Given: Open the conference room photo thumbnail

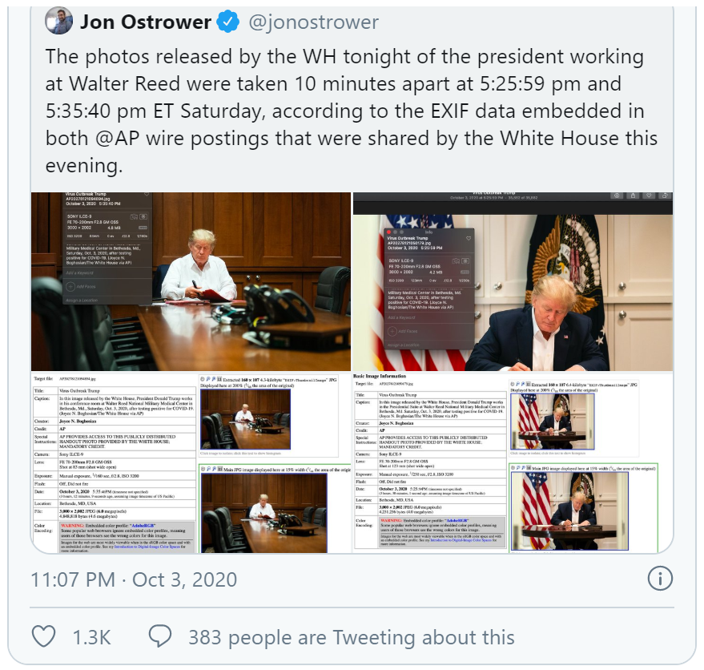Looking at the screenshot, I should tap(191, 282).
